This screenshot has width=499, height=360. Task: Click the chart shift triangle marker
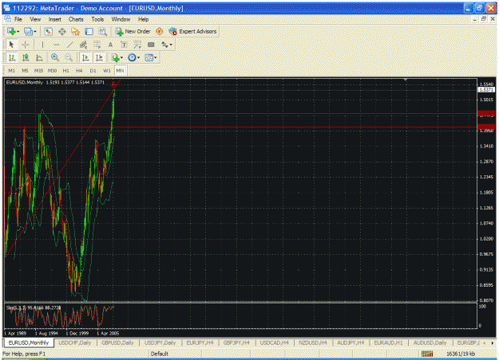(406, 80)
